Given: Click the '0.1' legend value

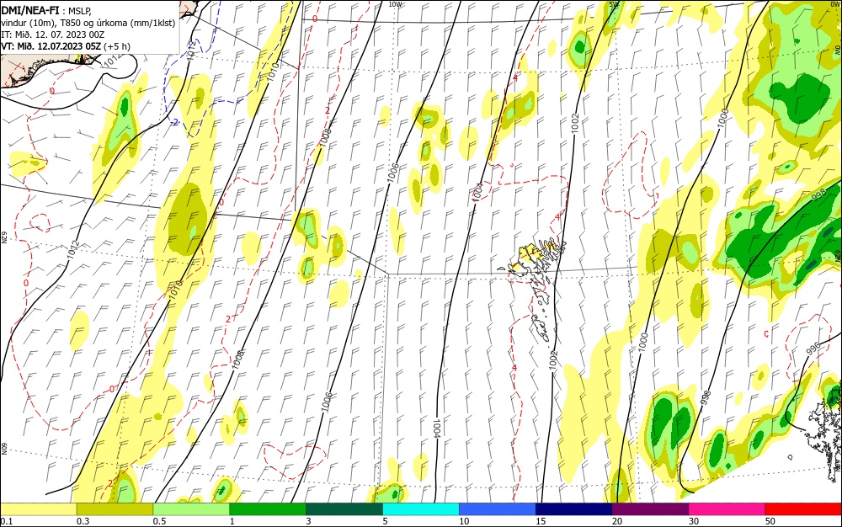Looking at the screenshot, I should click(x=7, y=521).
